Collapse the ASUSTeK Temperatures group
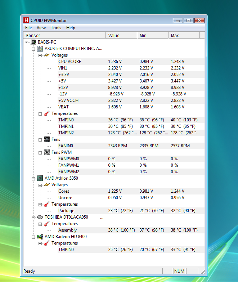 (x=40, y=114)
